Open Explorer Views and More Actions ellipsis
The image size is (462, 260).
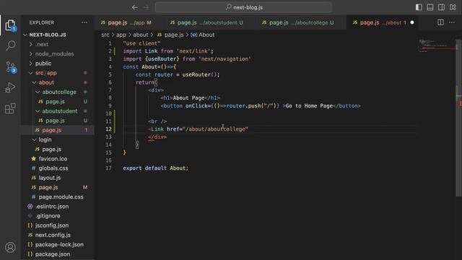click(84, 22)
